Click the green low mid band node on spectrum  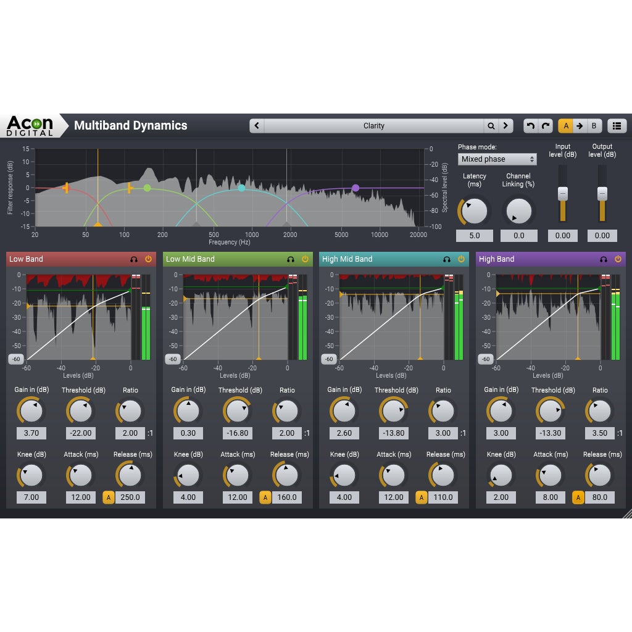coord(147,188)
